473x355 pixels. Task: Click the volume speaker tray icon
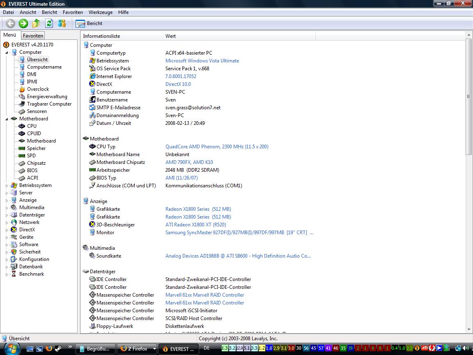[x=466, y=348]
